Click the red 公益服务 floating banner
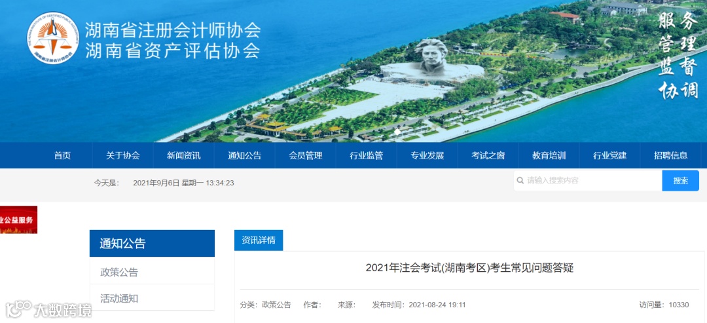 pos(18,219)
